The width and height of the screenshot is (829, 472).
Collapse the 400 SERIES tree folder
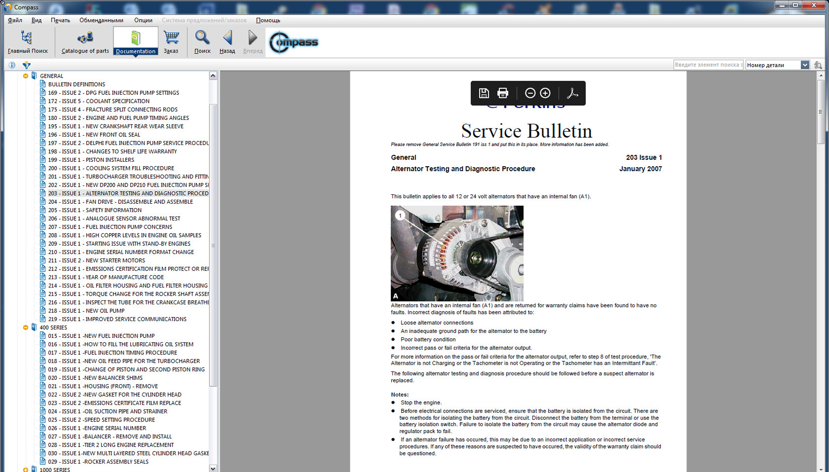click(x=26, y=328)
